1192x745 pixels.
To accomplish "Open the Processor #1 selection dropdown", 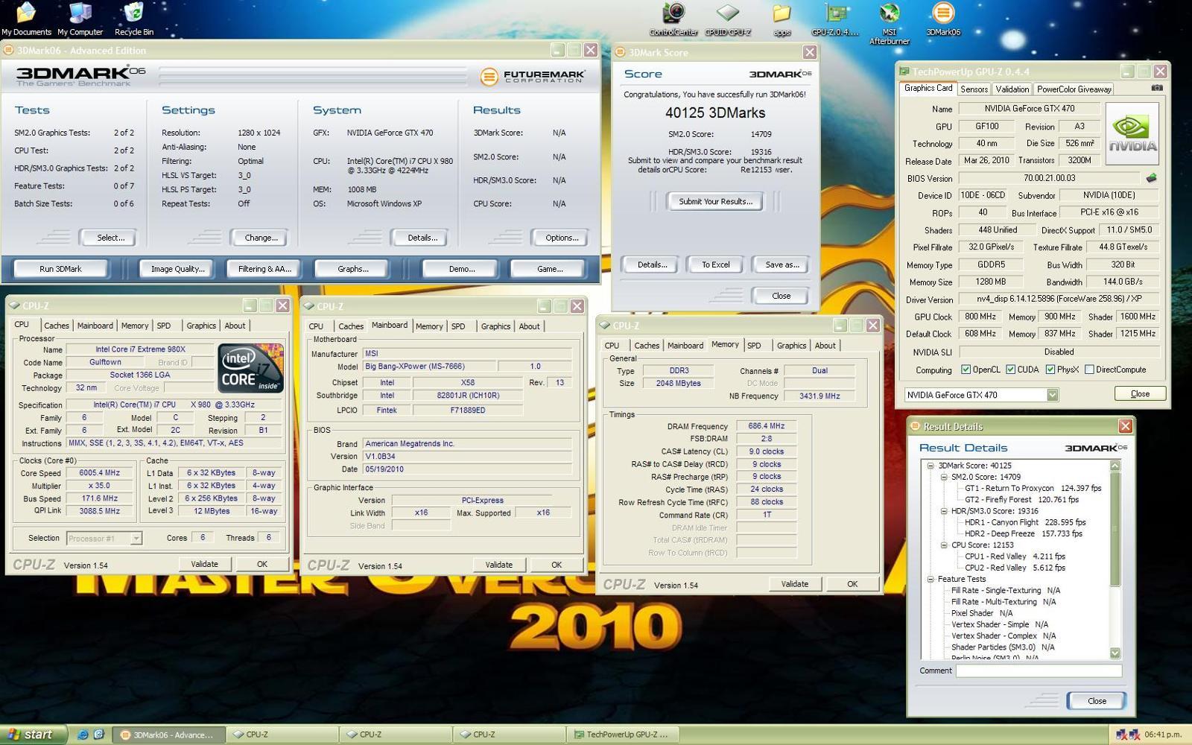I will (136, 538).
